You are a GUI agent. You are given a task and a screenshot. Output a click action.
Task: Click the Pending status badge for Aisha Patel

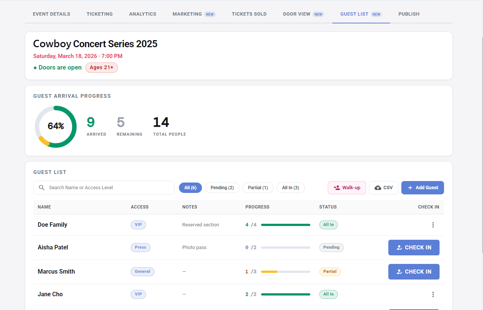332,248
